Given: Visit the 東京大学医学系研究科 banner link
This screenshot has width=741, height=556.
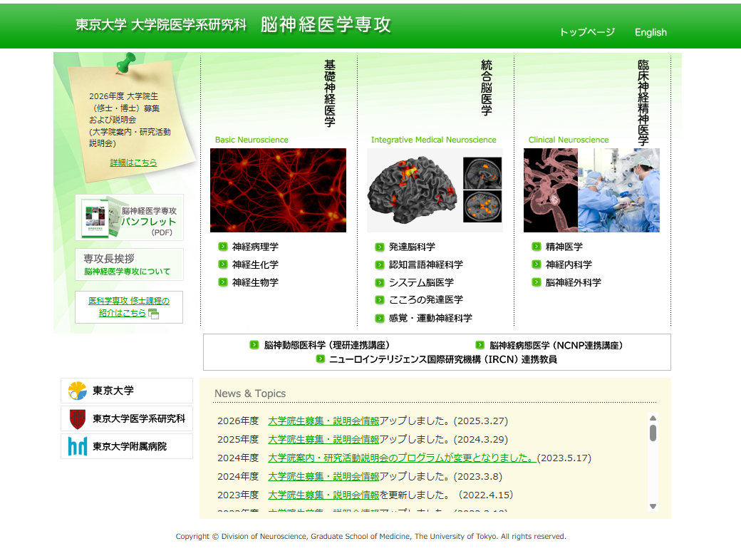Looking at the screenshot, I should [127, 418].
